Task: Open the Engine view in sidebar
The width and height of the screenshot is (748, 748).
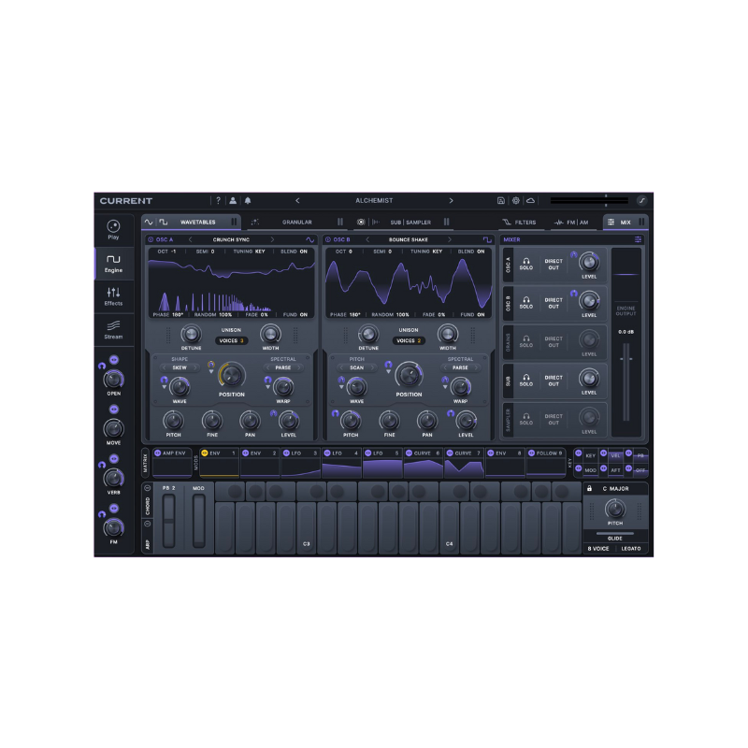Action: [x=113, y=264]
